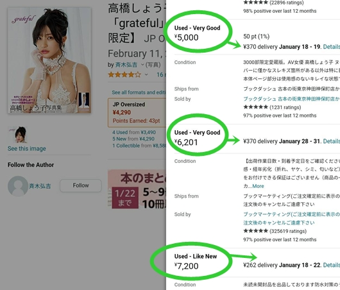
Task: Select the small cover thumbnail
Action: tap(18, 135)
